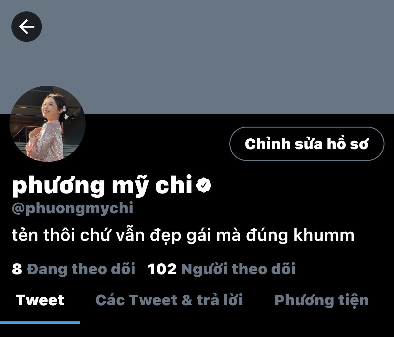The height and width of the screenshot is (337, 394).
Task: Go back using the arrow icon
Action: pyautogui.click(x=27, y=27)
